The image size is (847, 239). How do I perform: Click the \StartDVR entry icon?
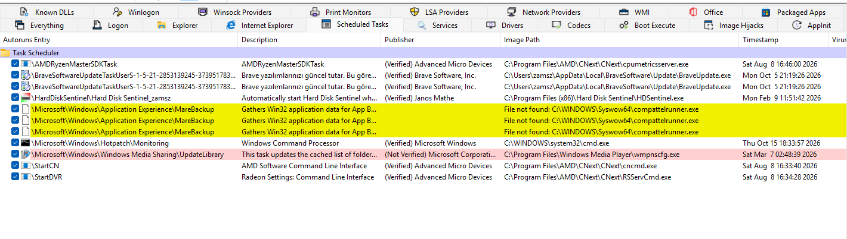26,177
